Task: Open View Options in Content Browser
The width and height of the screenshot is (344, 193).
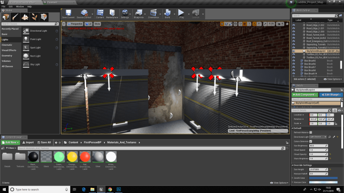Action: tap(279, 183)
